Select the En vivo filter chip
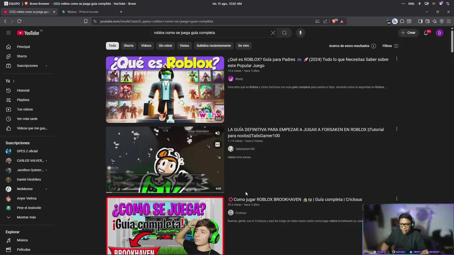Viewport: 454px width, 255px height. coord(244,46)
